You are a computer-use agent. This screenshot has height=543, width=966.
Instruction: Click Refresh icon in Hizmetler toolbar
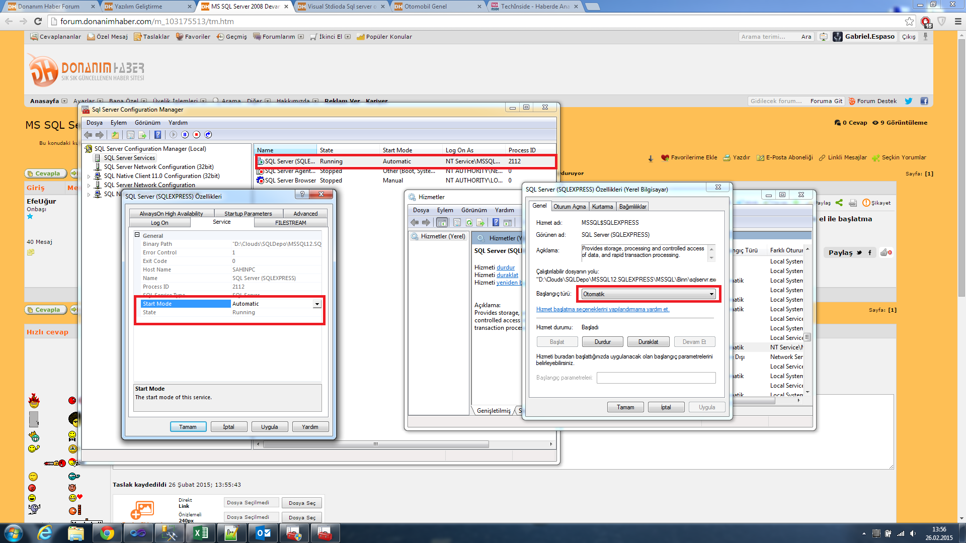point(469,223)
